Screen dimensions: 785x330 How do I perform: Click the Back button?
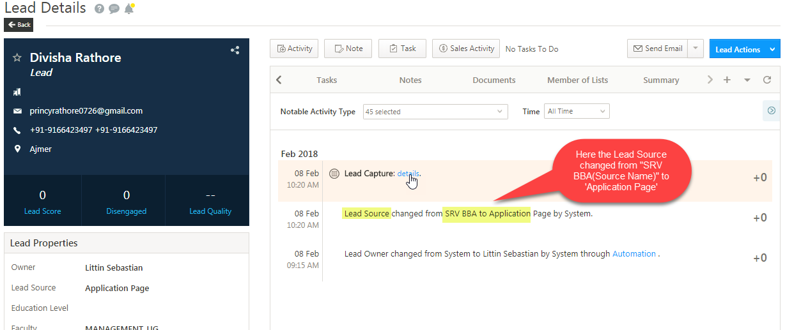(x=19, y=25)
